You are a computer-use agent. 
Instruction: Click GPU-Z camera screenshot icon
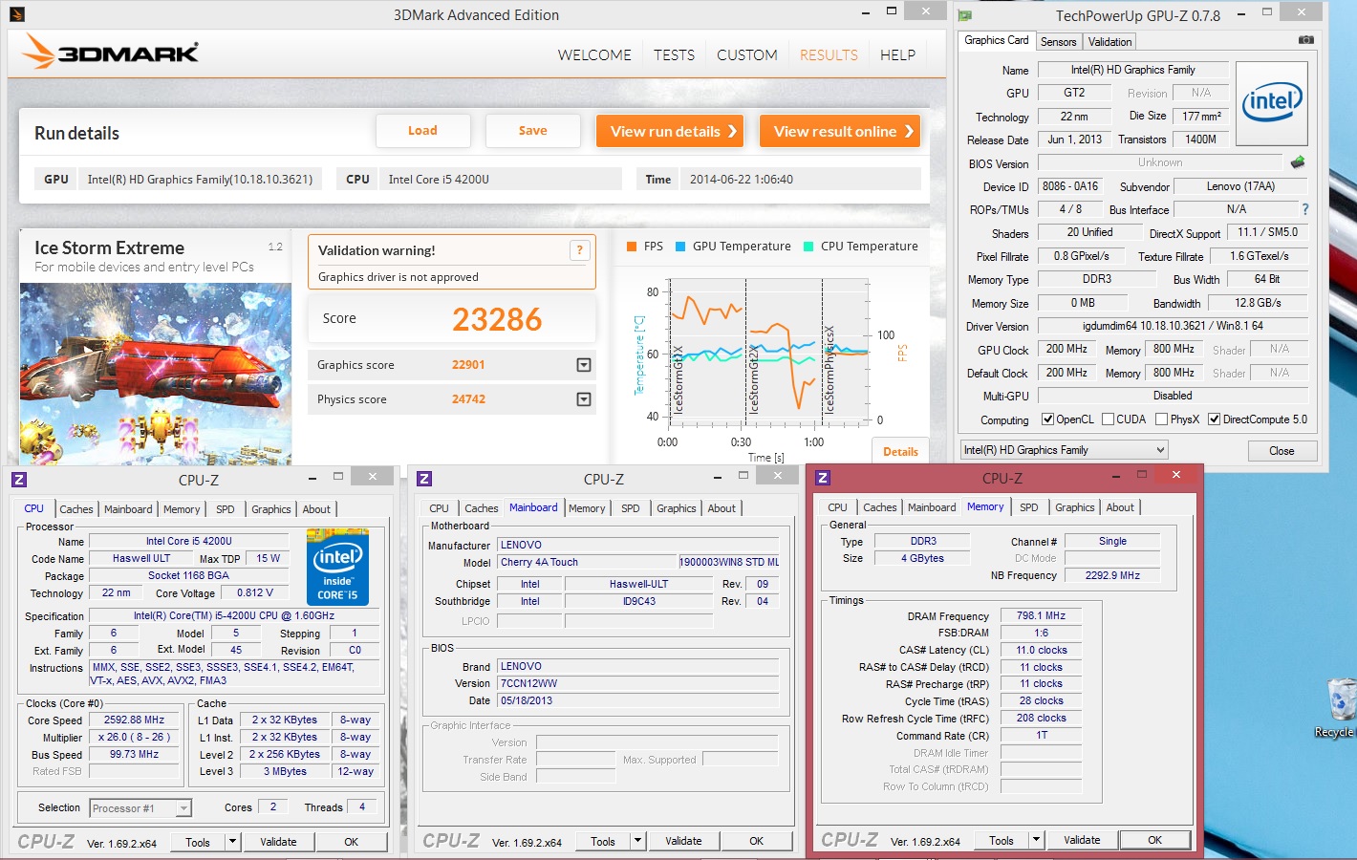tap(1306, 40)
